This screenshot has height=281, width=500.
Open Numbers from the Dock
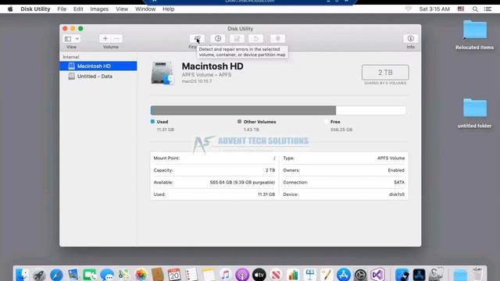tap(293, 275)
